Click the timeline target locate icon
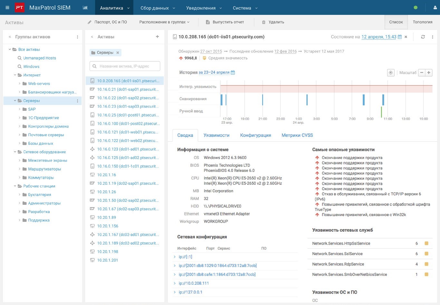Screen dimensions: 440x305 391,73
